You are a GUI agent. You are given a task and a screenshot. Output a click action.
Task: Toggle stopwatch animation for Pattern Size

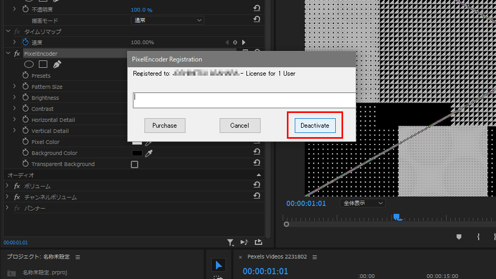point(25,86)
